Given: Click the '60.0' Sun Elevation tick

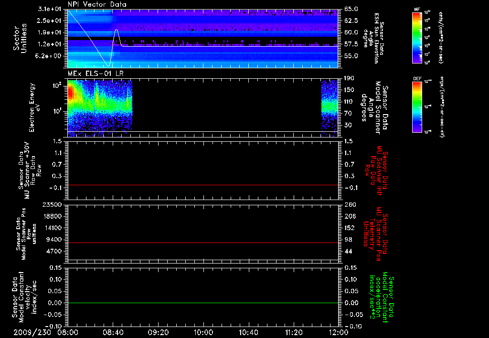Looking at the screenshot, I should [x=351, y=32].
